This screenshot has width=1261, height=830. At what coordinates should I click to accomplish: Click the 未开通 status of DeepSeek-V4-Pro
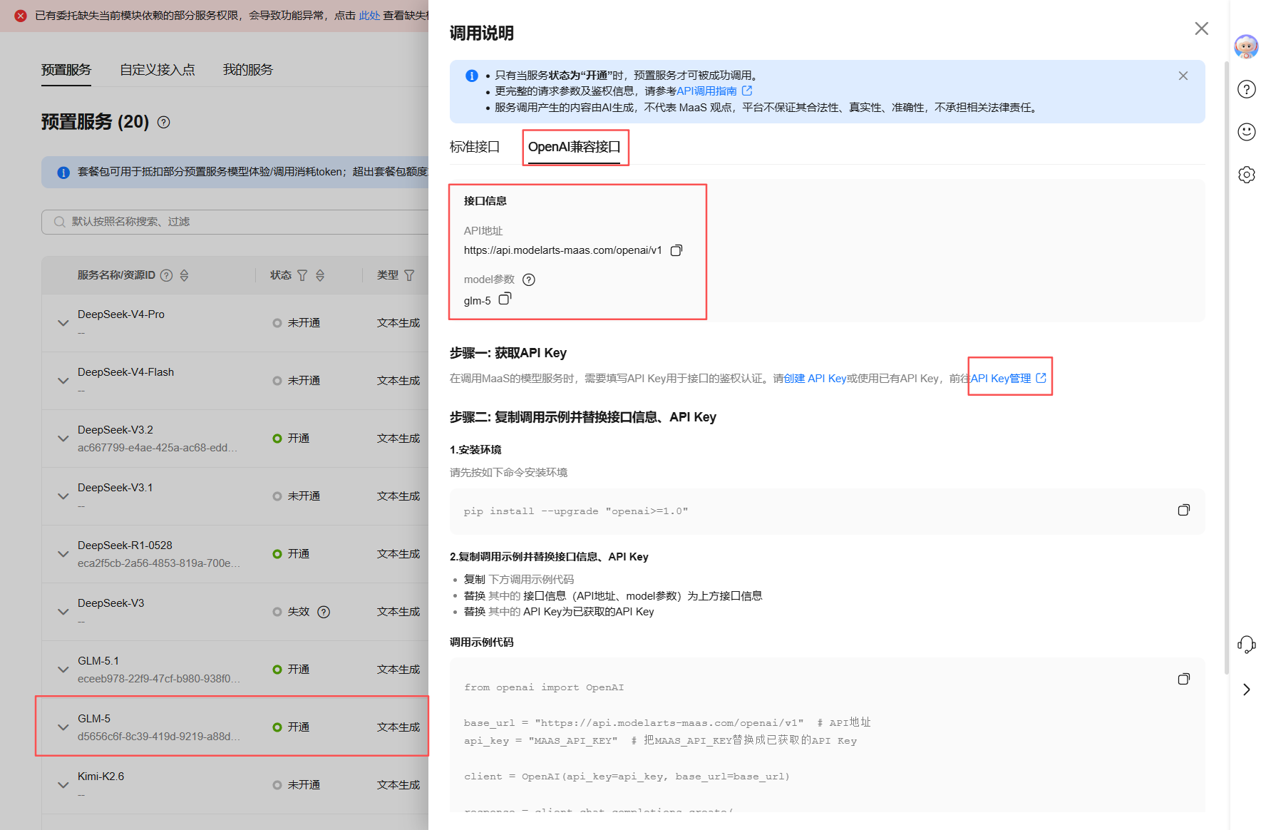coord(297,323)
